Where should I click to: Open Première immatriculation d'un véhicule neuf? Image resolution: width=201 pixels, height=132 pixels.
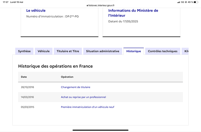tap(87, 107)
